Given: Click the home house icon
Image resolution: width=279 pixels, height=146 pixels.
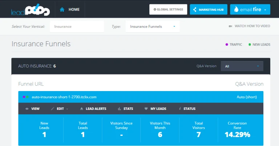Looking at the screenshot, I should click(x=62, y=9).
